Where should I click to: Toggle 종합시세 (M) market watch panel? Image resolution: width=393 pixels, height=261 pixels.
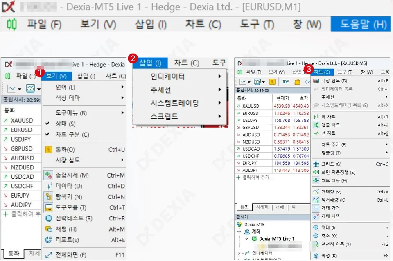pyautogui.click(x=84, y=175)
